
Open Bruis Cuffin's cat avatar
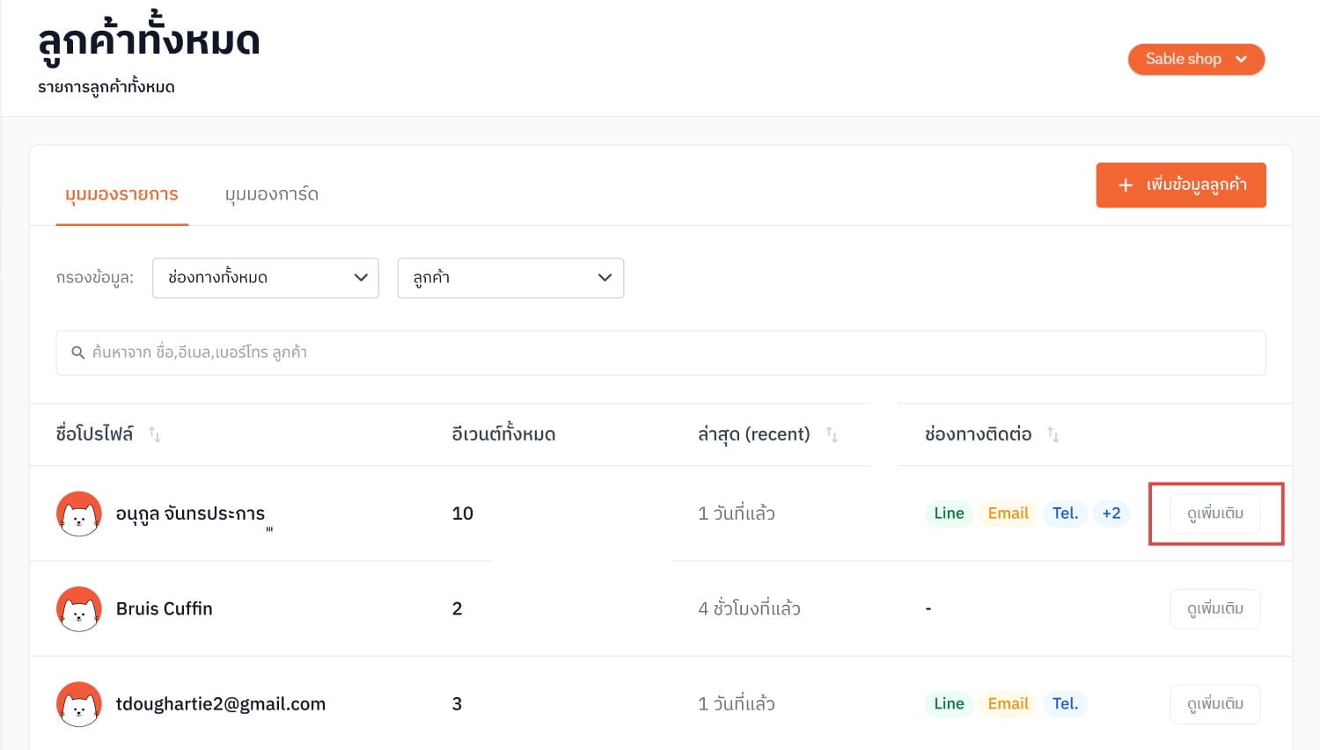(x=79, y=608)
